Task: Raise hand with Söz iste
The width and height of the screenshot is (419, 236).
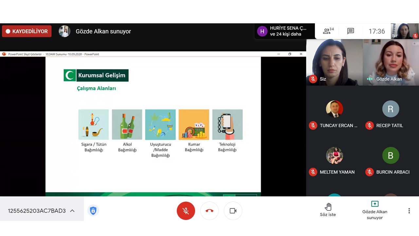Action: click(328, 210)
